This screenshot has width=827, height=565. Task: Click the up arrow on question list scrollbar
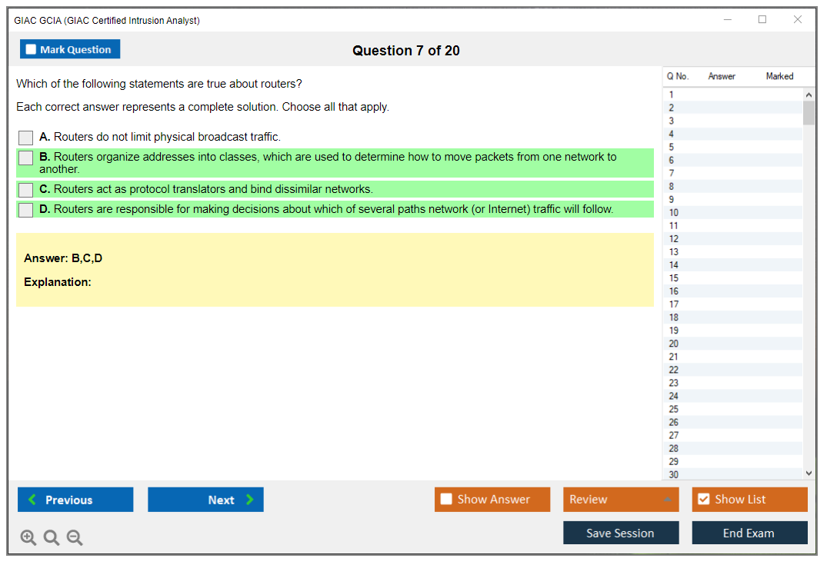pos(809,93)
